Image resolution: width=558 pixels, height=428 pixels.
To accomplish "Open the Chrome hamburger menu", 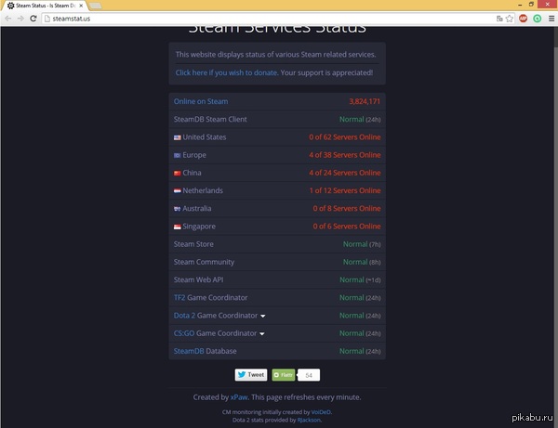I will pos(551,19).
